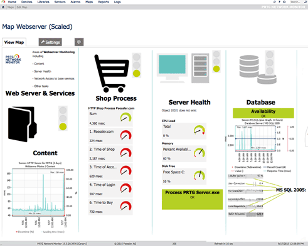The width and height of the screenshot is (308, 246).
Task: Click the green Availability OK status box
Action: tap(263, 113)
